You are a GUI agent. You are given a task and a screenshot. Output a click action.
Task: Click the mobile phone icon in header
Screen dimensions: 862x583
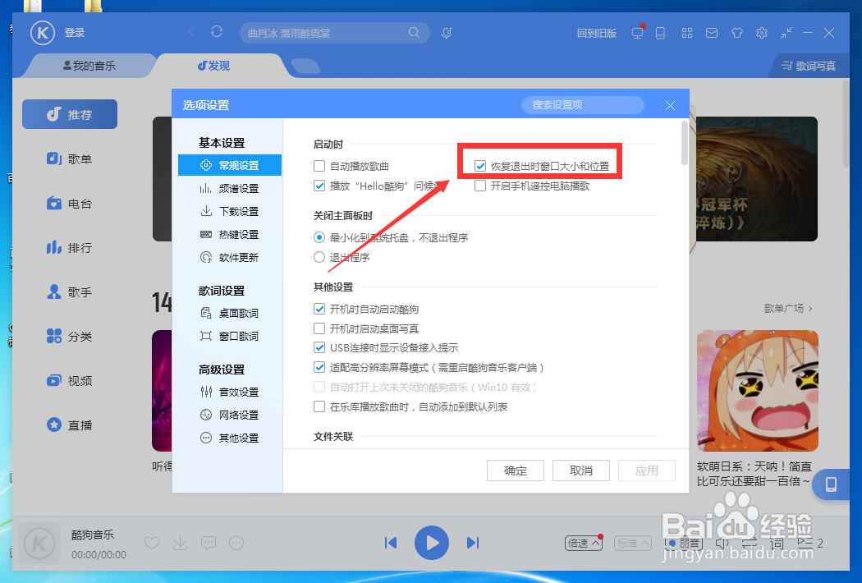[x=660, y=33]
